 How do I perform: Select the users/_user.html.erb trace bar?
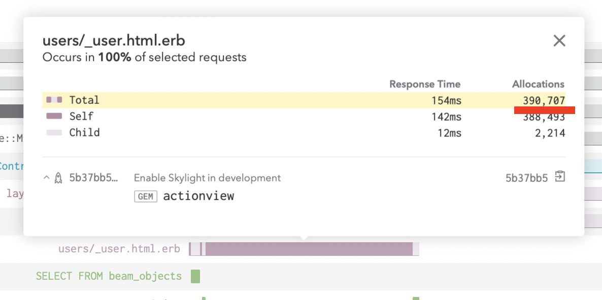coord(304,249)
